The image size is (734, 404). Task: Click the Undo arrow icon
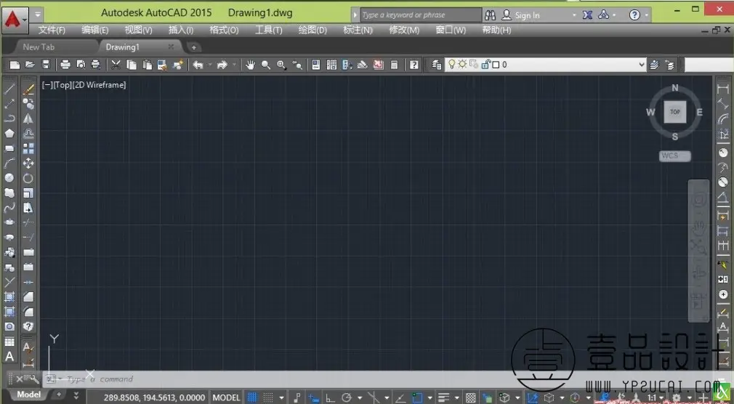pos(198,65)
